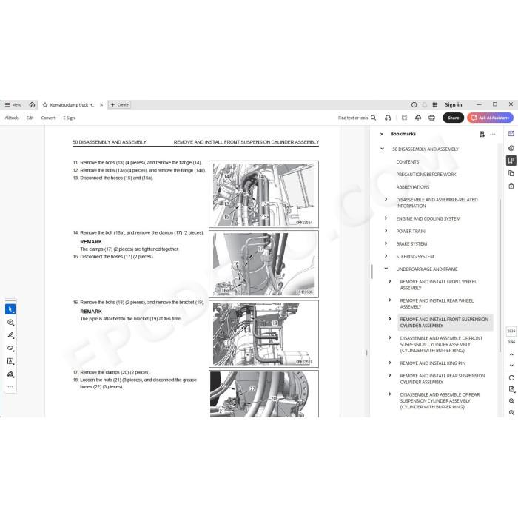This screenshot has width=518, height=518.
Task: Collapse UNDERCARRIAGE AND FRAME bookmark
Action: 386,269
